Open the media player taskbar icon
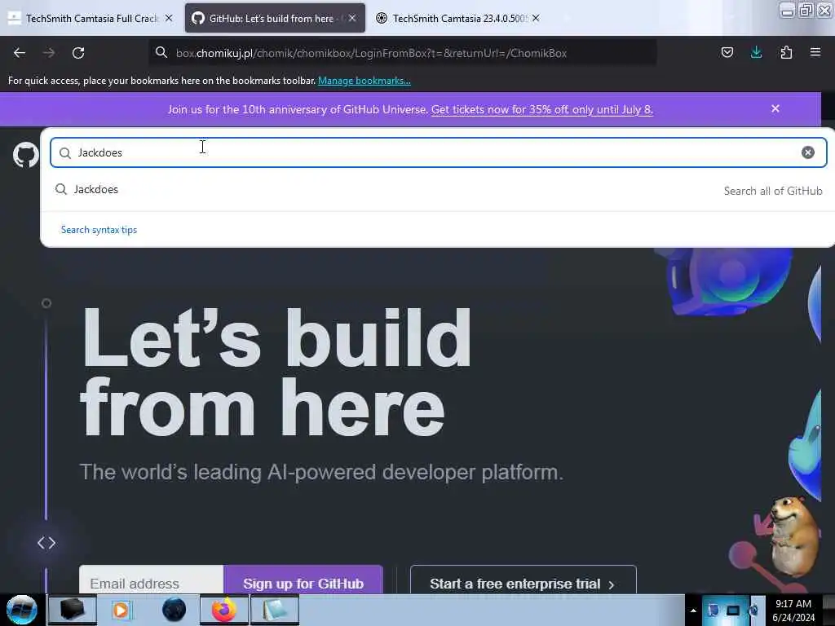This screenshot has width=835, height=626. [121, 610]
